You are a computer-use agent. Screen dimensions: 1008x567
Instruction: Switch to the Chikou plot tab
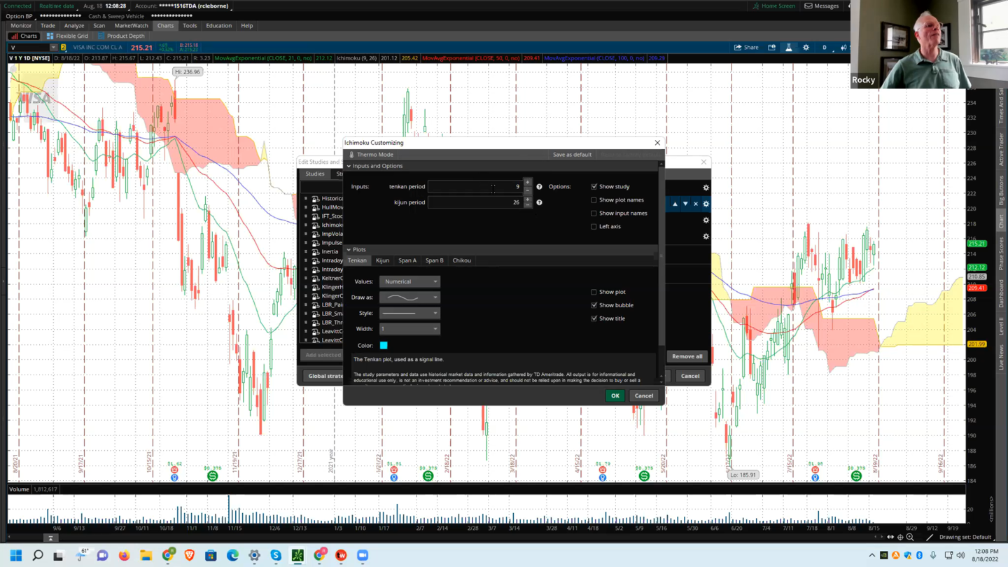(461, 260)
